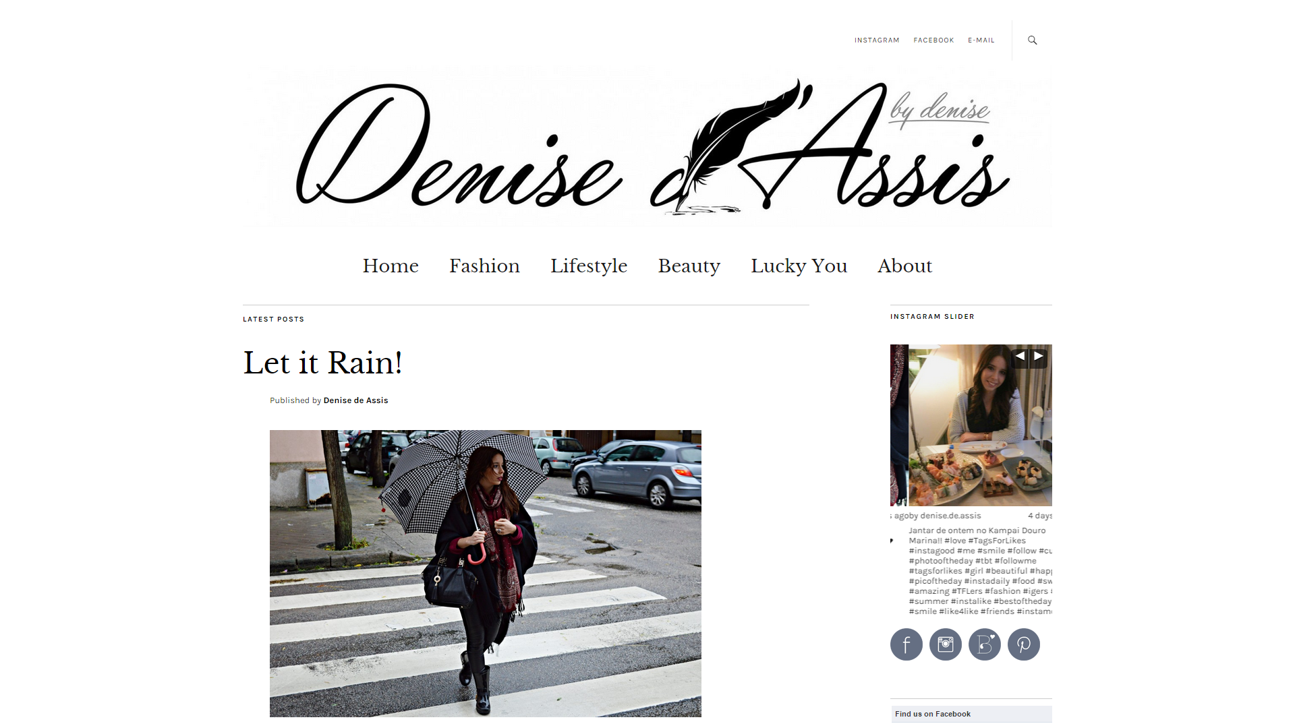Click the Denise d'Assis logo banner
The width and height of the screenshot is (1295, 728).
[647, 146]
